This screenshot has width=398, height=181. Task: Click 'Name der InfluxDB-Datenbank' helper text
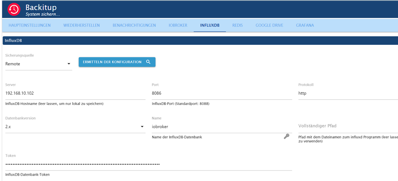(177, 137)
